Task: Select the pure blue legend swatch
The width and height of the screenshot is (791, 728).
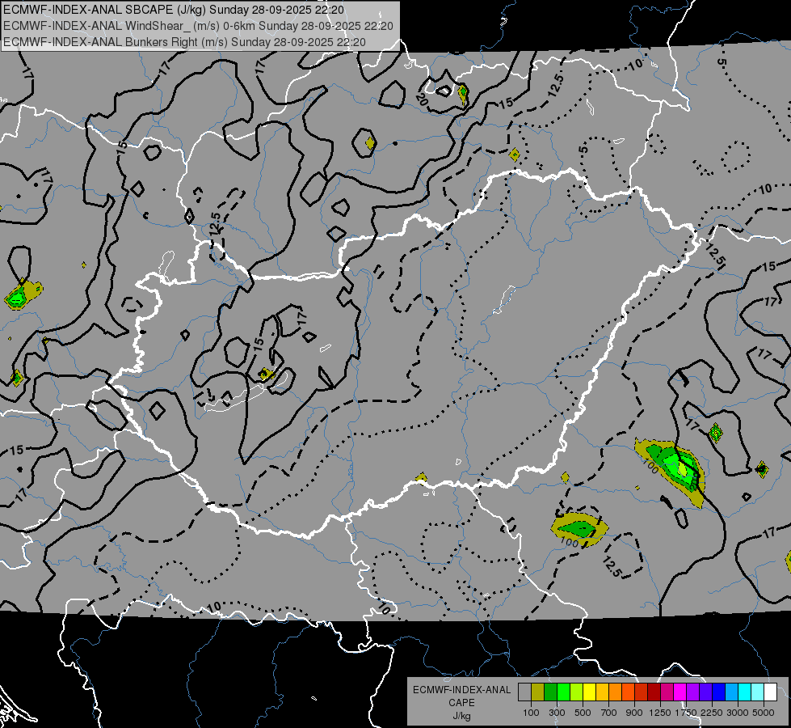Action: tap(718, 692)
